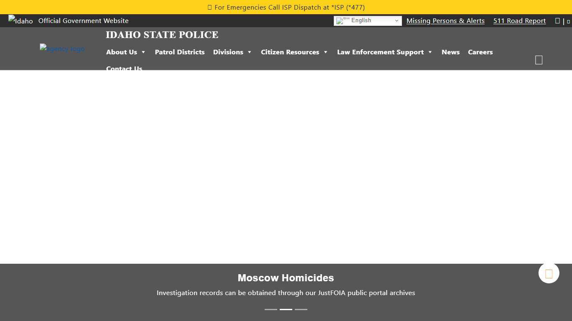Select the Careers menu item
The height and width of the screenshot is (321, 572).
click(x=480, y=52)
